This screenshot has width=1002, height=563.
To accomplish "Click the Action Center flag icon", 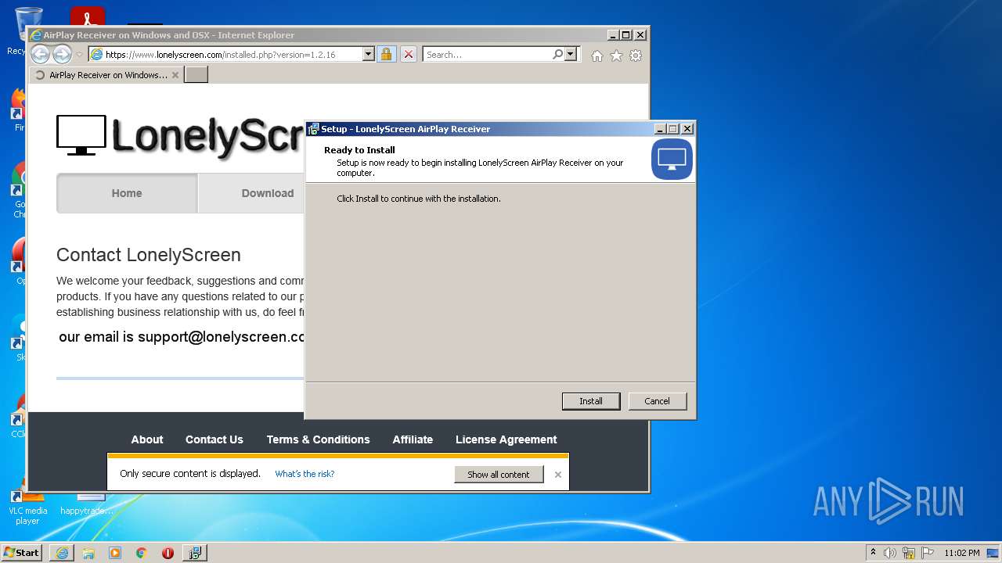I will point(928,553).
